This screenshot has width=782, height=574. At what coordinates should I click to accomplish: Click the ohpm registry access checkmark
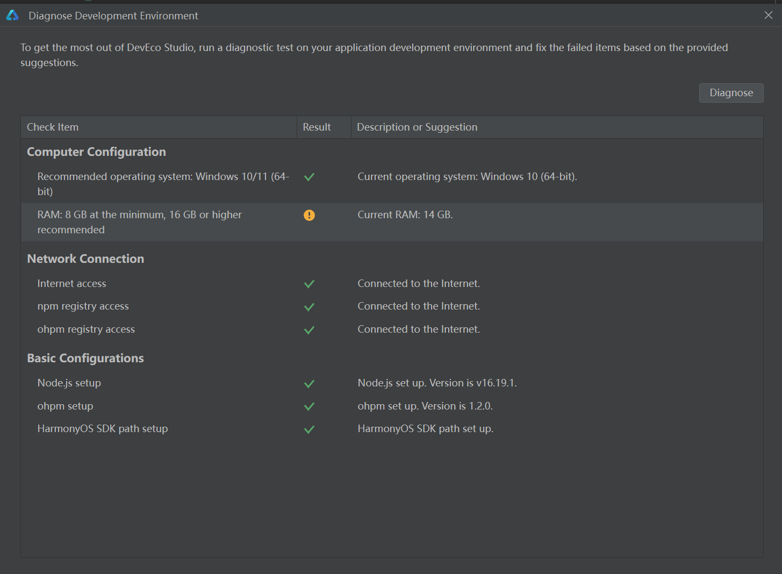click(309, 330)
